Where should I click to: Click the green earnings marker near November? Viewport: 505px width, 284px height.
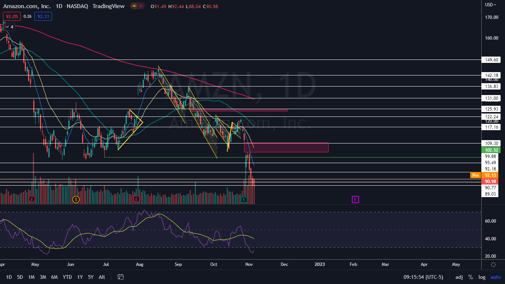[244, 199]
